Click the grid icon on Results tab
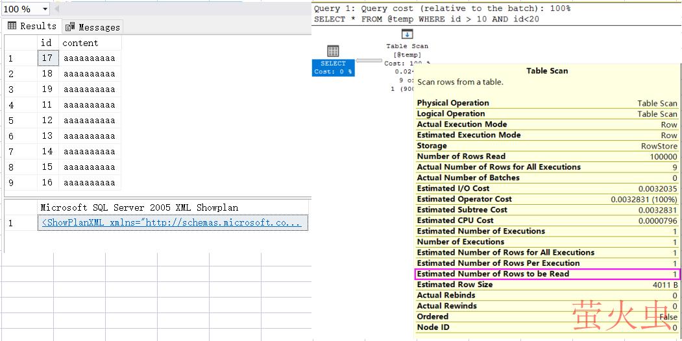This screenshot has height=341, width=682. pos(12,26)
